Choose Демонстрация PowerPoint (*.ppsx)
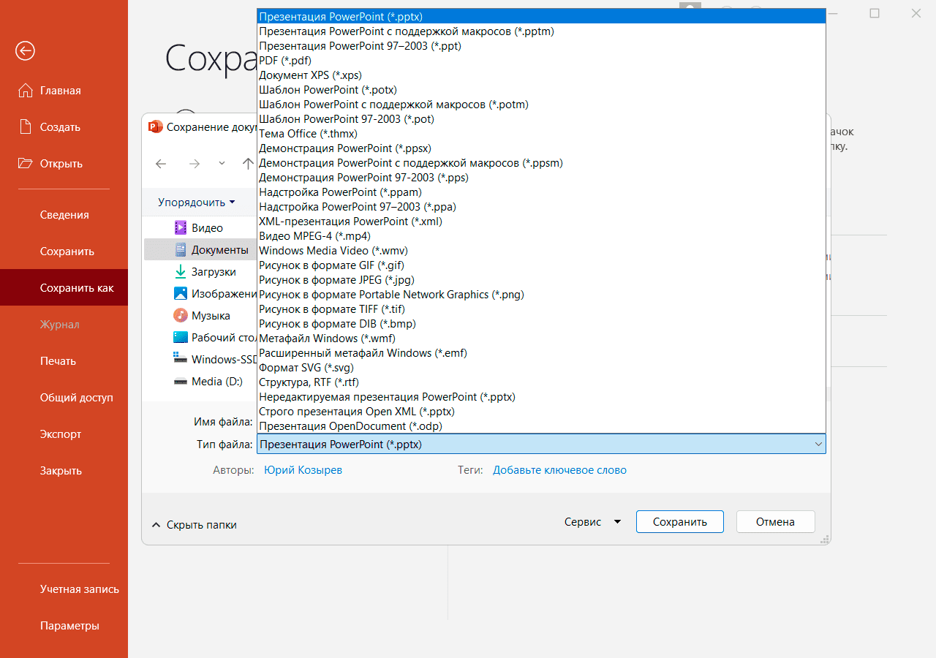This screenshot has width=936, height=658. point(541,148)
